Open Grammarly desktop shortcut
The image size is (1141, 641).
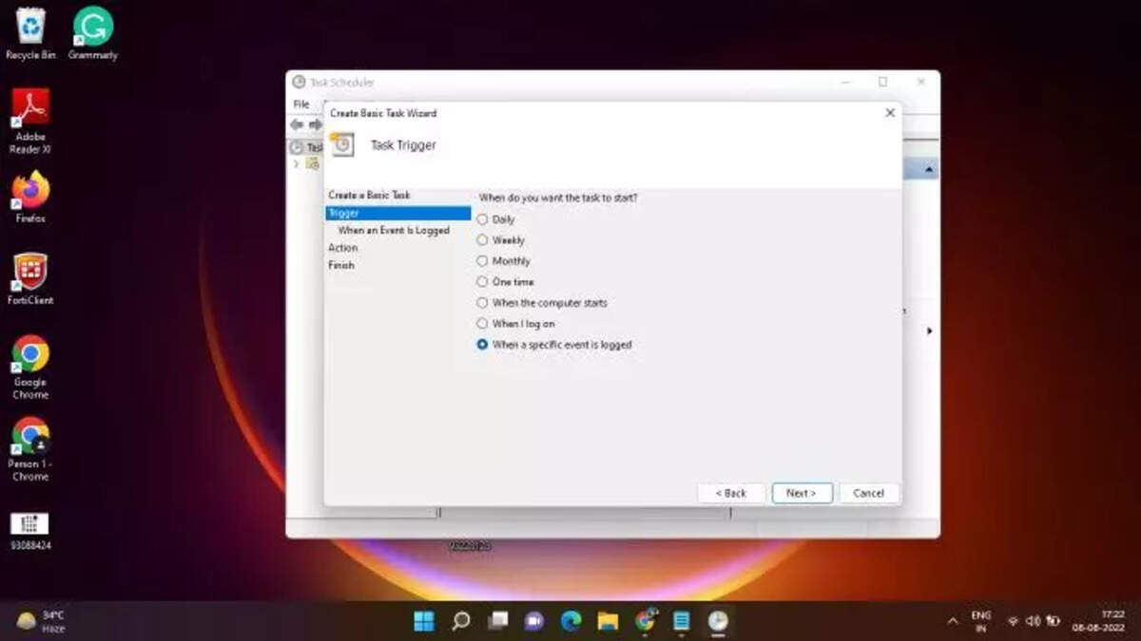(x=92, y=32)
